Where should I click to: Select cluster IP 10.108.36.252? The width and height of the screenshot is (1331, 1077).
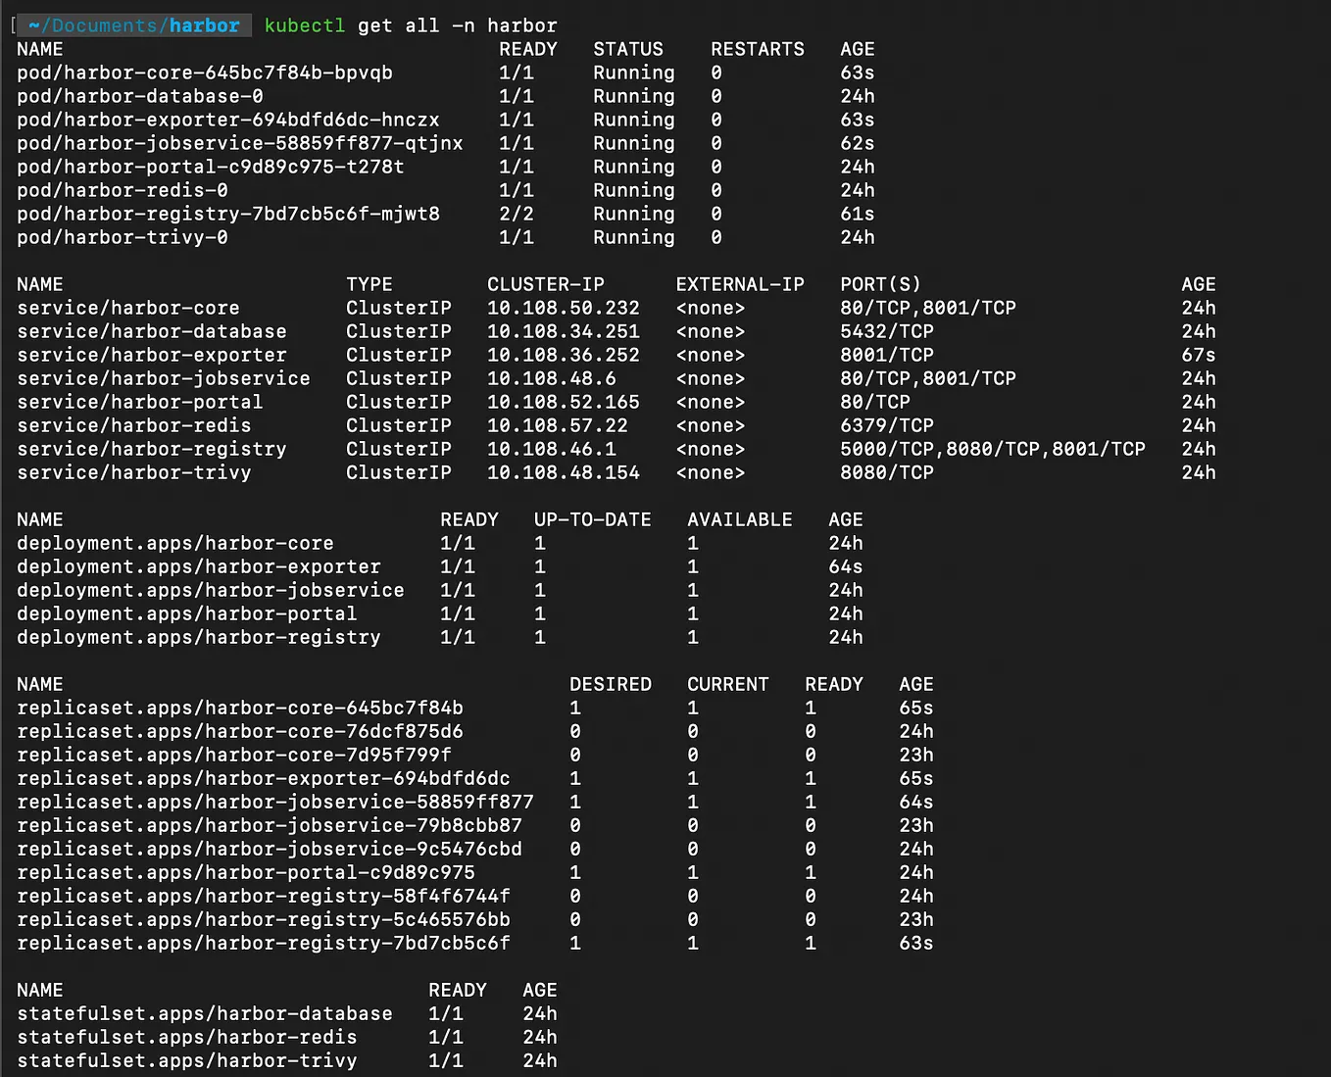[564, 355]
